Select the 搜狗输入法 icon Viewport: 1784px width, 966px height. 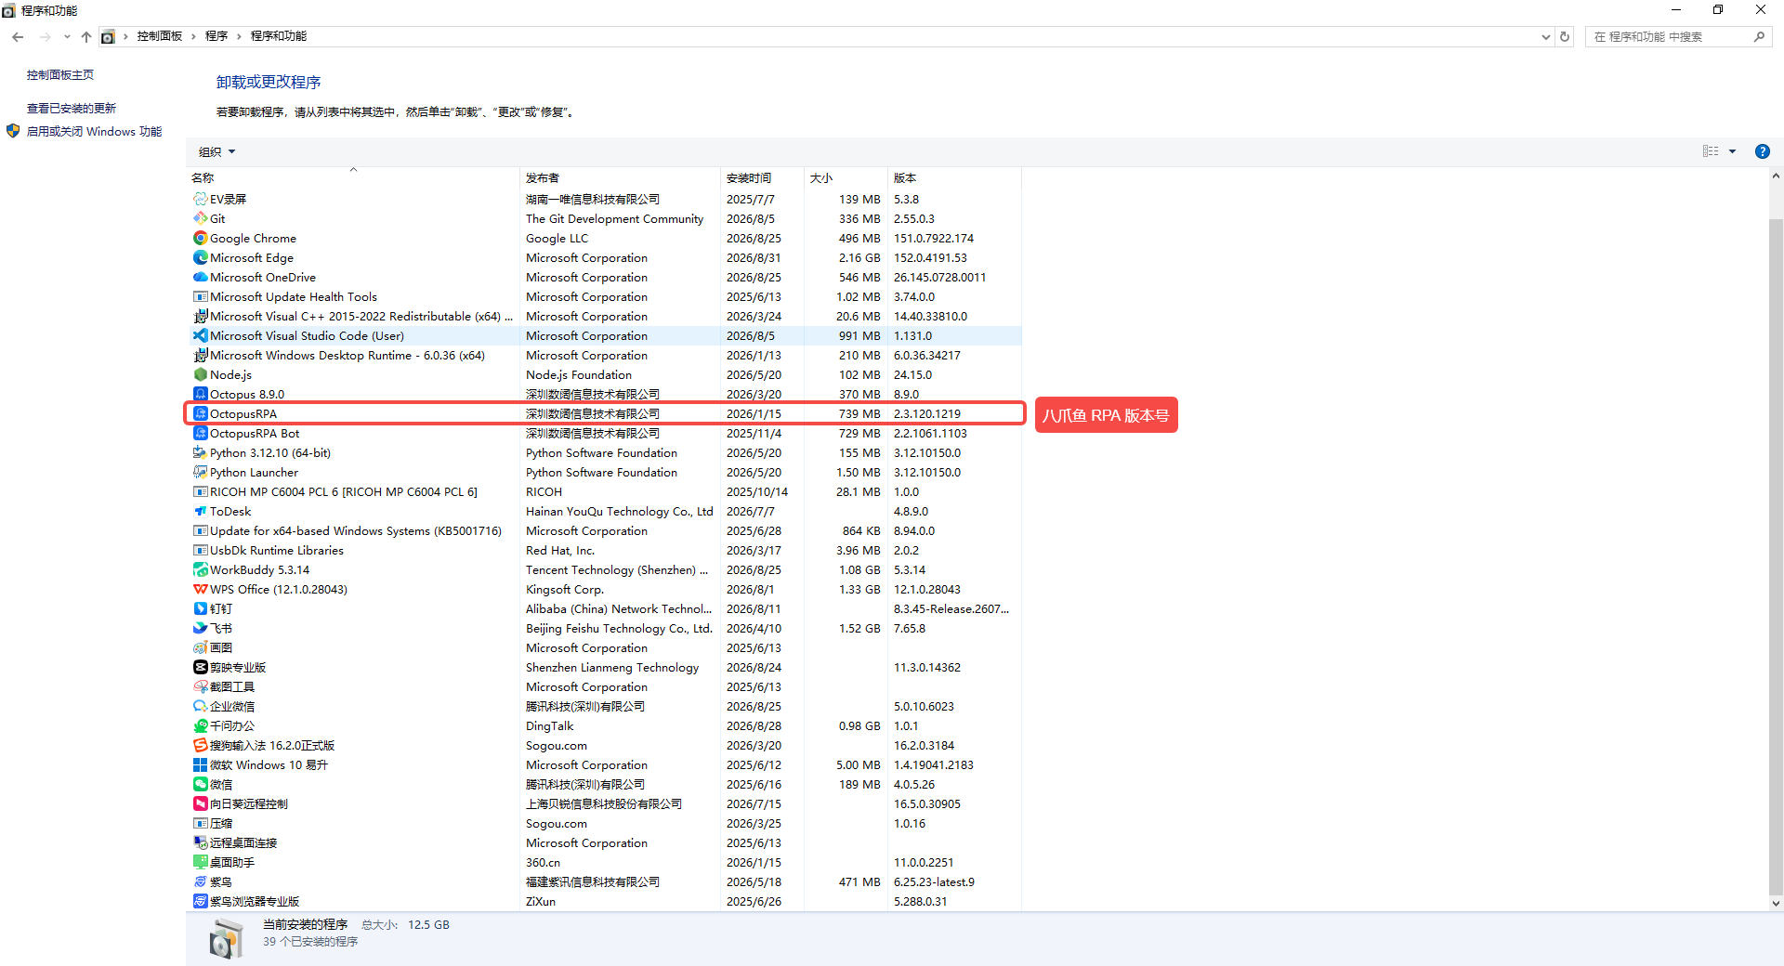pos(200,745)
